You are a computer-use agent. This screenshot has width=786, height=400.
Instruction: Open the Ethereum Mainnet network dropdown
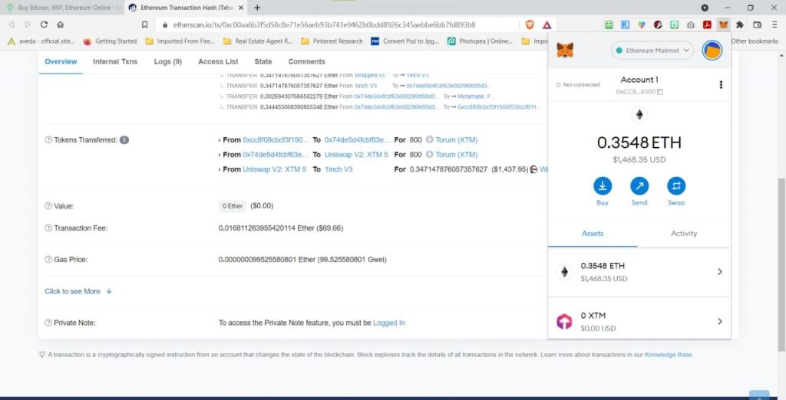coord(652,50)
